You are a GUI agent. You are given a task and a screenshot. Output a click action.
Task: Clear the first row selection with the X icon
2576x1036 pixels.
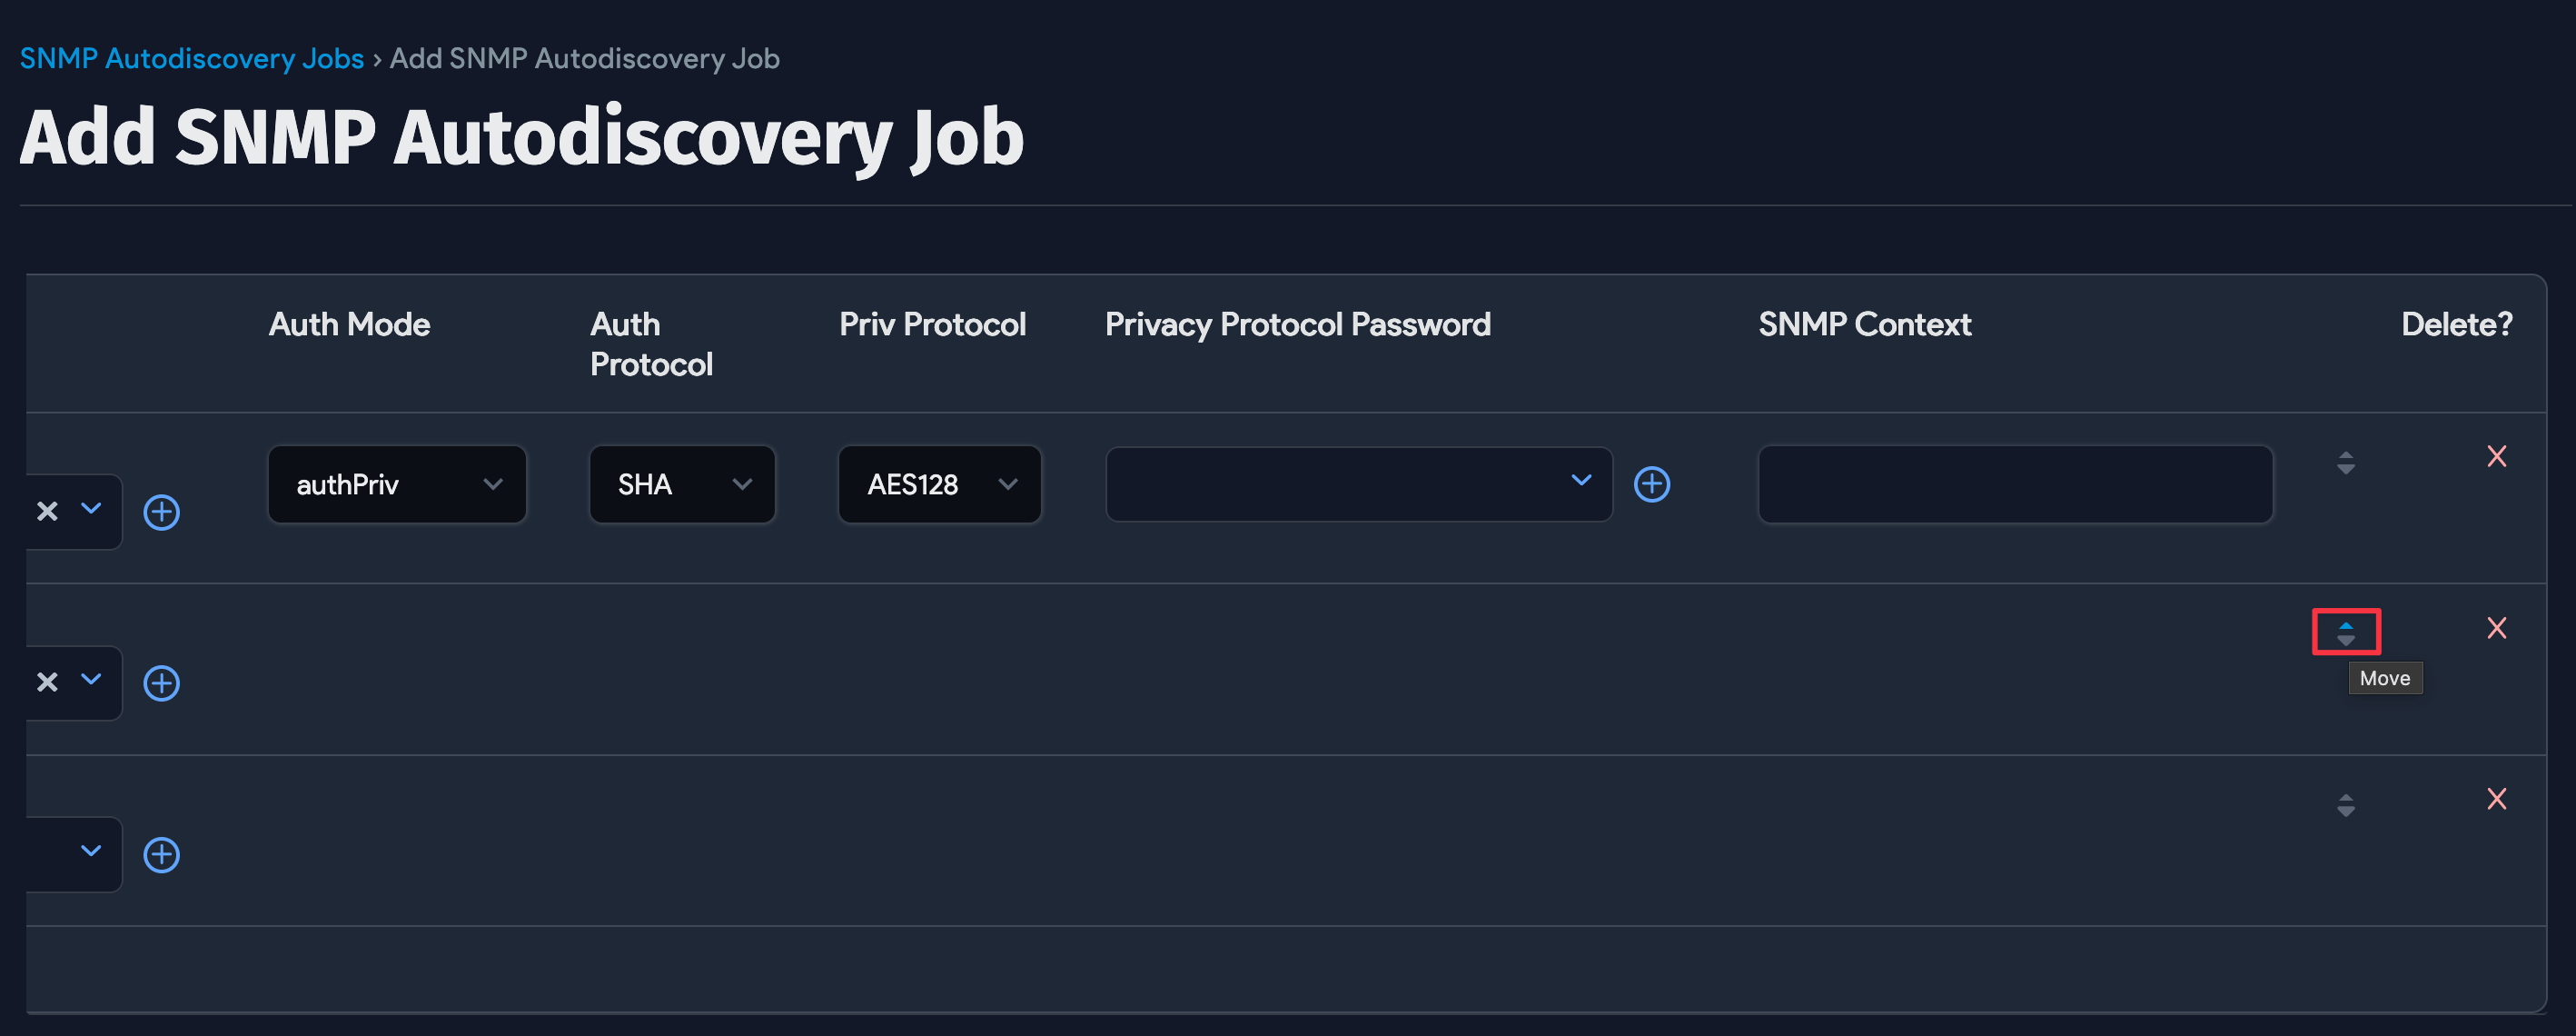tap(45, 512)
